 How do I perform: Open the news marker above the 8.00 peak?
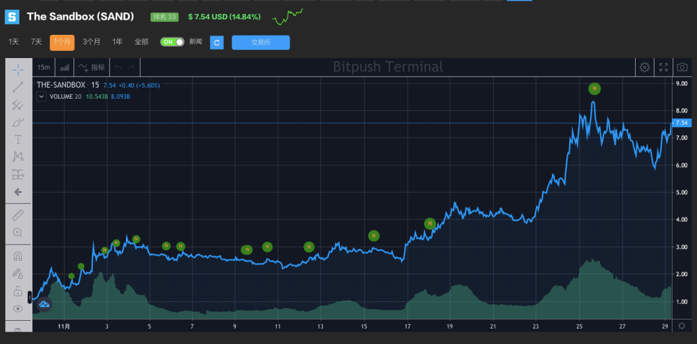click(594, 88)
